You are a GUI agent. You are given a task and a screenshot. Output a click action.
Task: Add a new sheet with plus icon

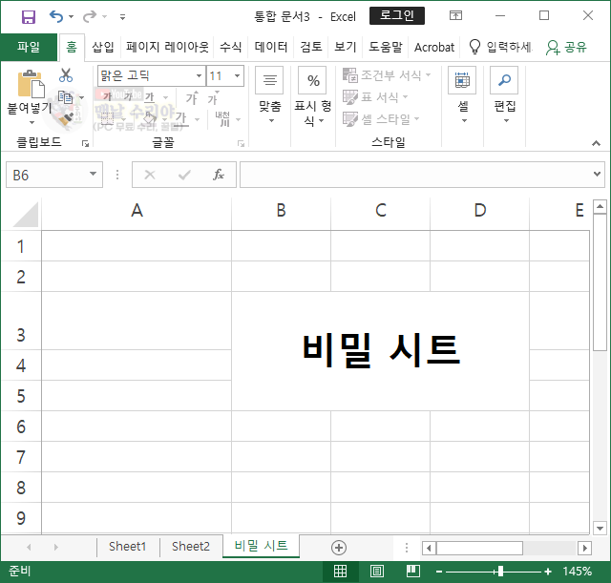[x=339, y=548]
